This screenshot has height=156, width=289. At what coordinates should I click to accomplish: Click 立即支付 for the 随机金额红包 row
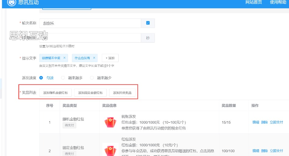276,122
